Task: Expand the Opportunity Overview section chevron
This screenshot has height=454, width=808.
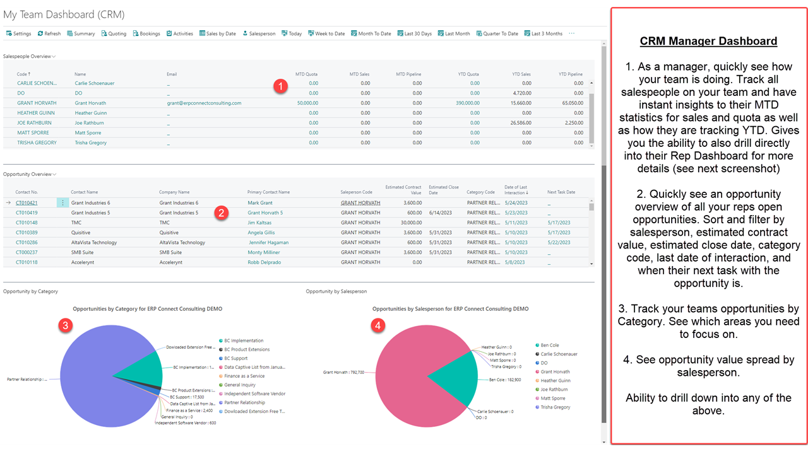Action: tap(54, 175)
